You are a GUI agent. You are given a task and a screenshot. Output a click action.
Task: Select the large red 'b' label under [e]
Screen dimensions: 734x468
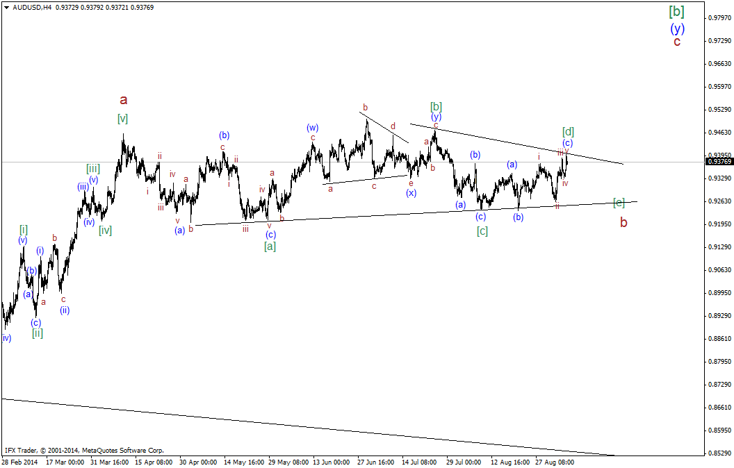coord(623,223)
